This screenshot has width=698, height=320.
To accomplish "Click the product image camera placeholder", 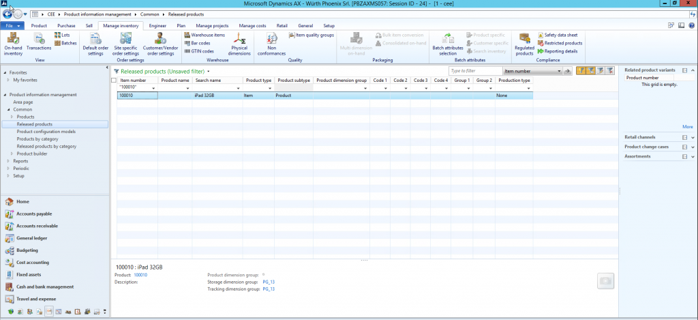I will coord(605,281).
